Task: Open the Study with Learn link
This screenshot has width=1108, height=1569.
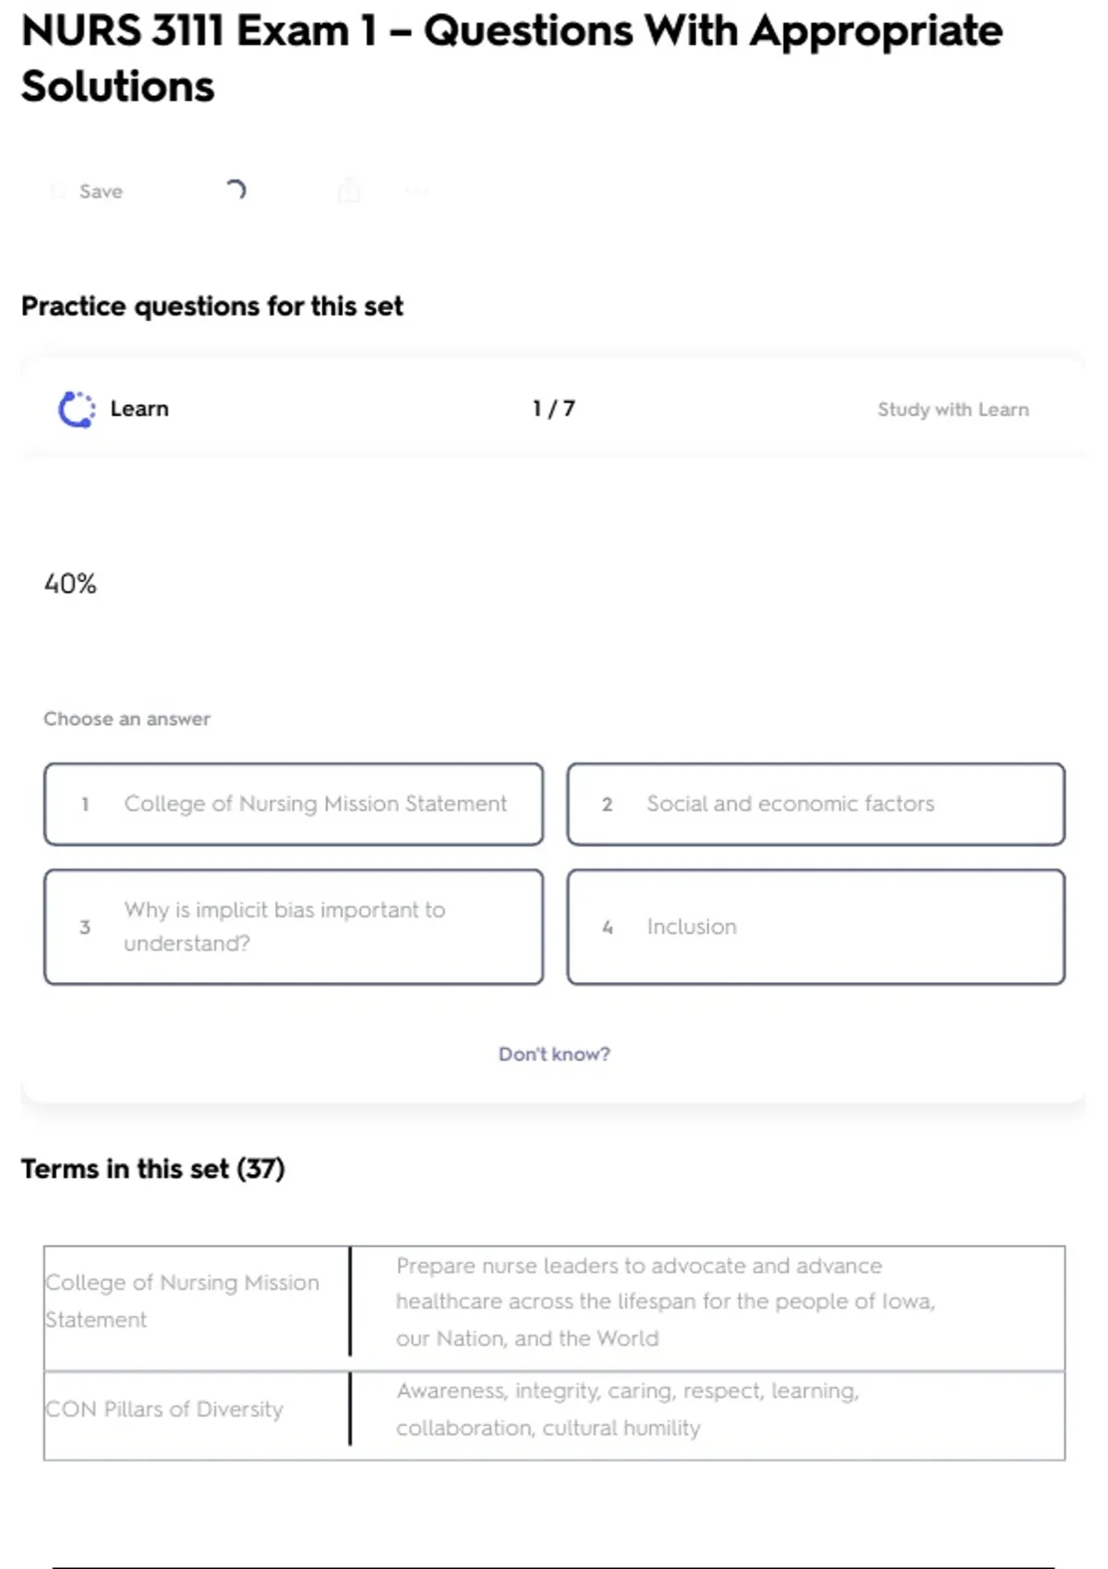Action: 952,410
